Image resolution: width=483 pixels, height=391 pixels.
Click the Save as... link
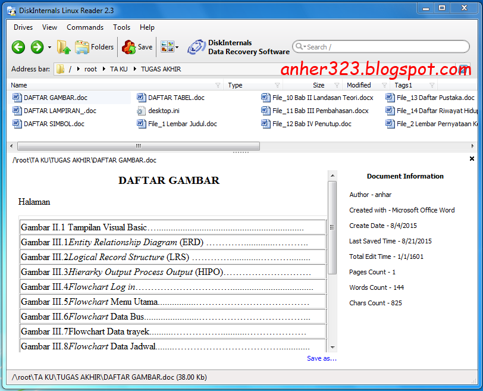[322, 358]
